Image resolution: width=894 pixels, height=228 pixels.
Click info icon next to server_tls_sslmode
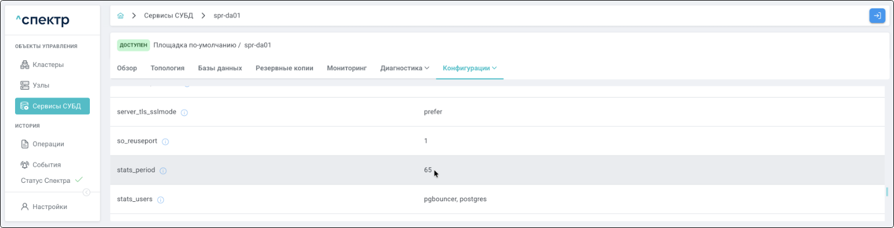point(184,113)
